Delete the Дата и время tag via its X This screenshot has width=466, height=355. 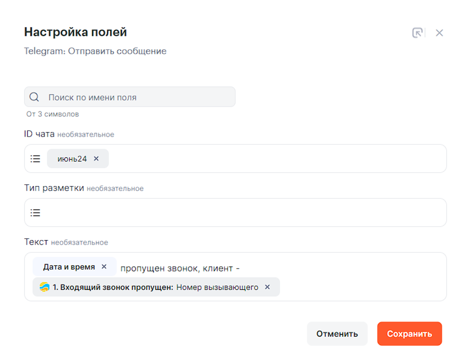tap(104, 267)
